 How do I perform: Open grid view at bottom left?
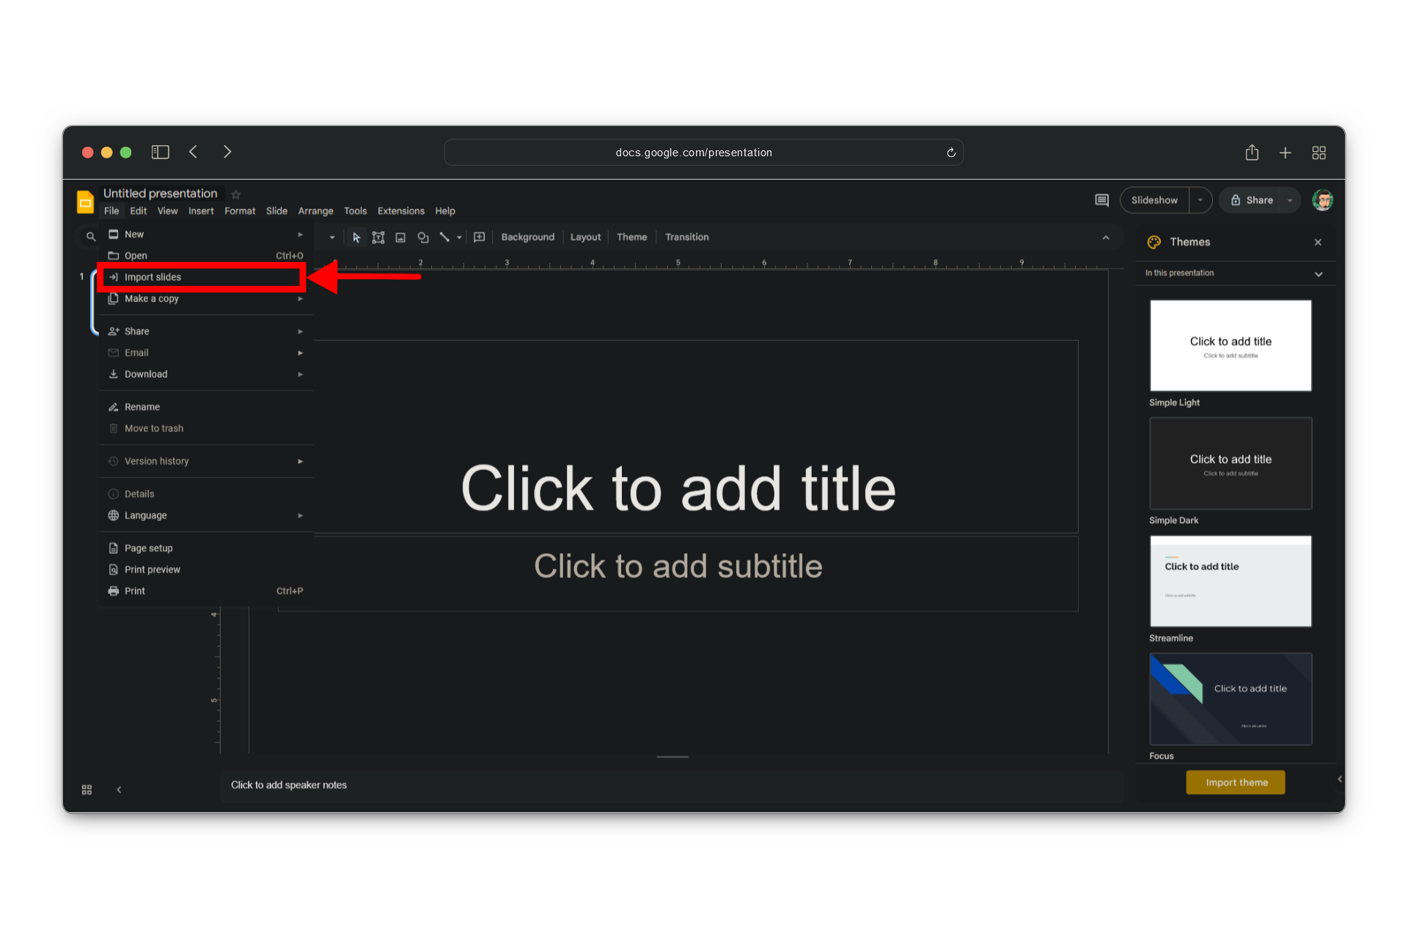tap(87, 789)
